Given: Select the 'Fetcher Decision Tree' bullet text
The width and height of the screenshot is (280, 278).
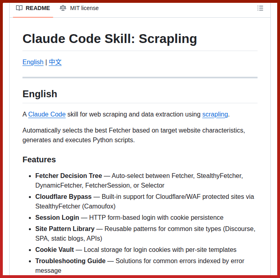Looking at the screenshot, I should pos(69,176).
